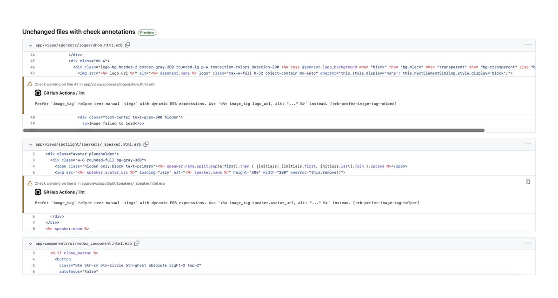The image size is (558, 298).
Task: Click the 'Image failed to load' code line
Action: (x=113, y=123)
